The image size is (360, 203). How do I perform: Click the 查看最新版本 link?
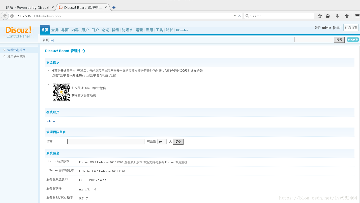(x=133, y=162)
